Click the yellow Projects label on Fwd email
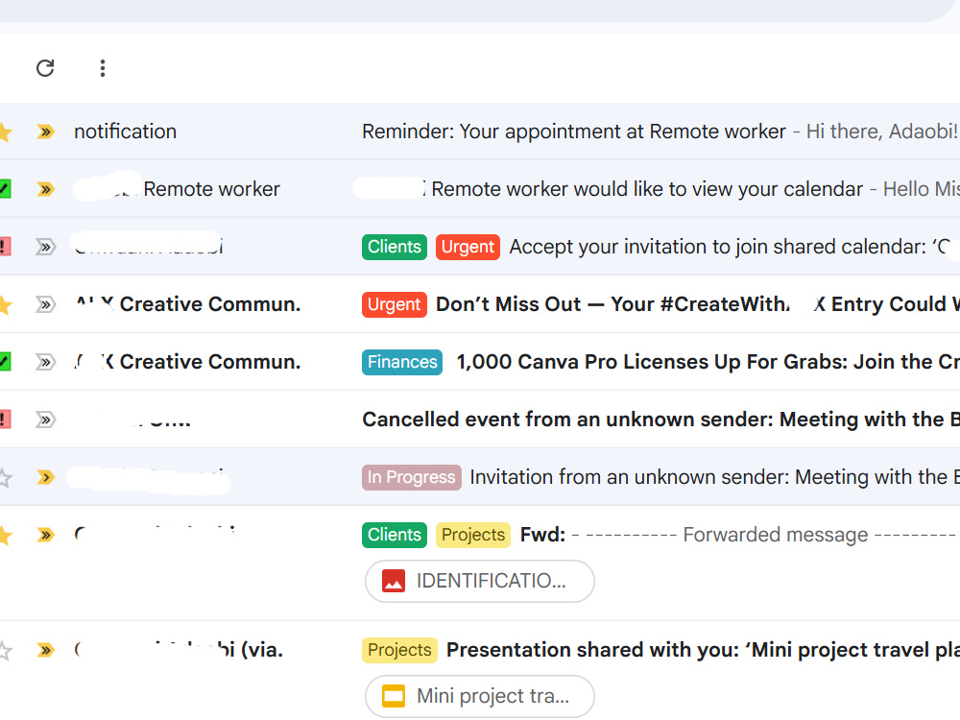960x720 pixels. pos(472,535)
